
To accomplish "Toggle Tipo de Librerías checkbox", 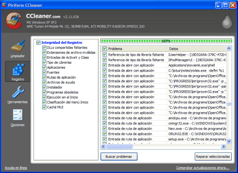I will click(x=44, y=63).
